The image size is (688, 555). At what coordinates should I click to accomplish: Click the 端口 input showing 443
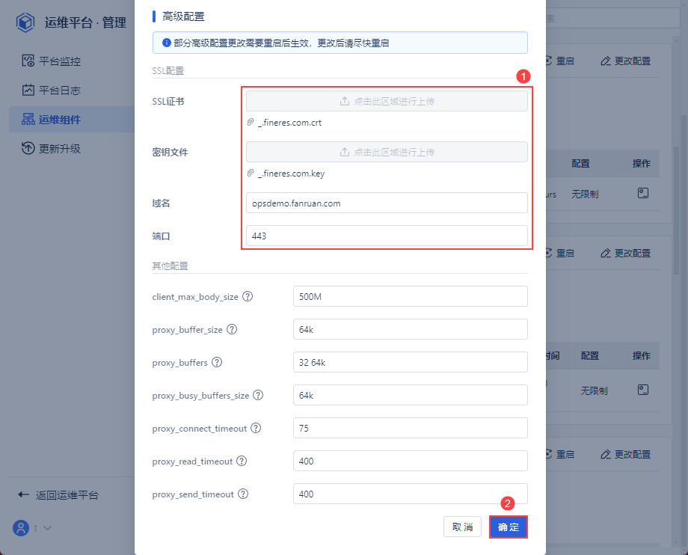[x=386, y=235]
